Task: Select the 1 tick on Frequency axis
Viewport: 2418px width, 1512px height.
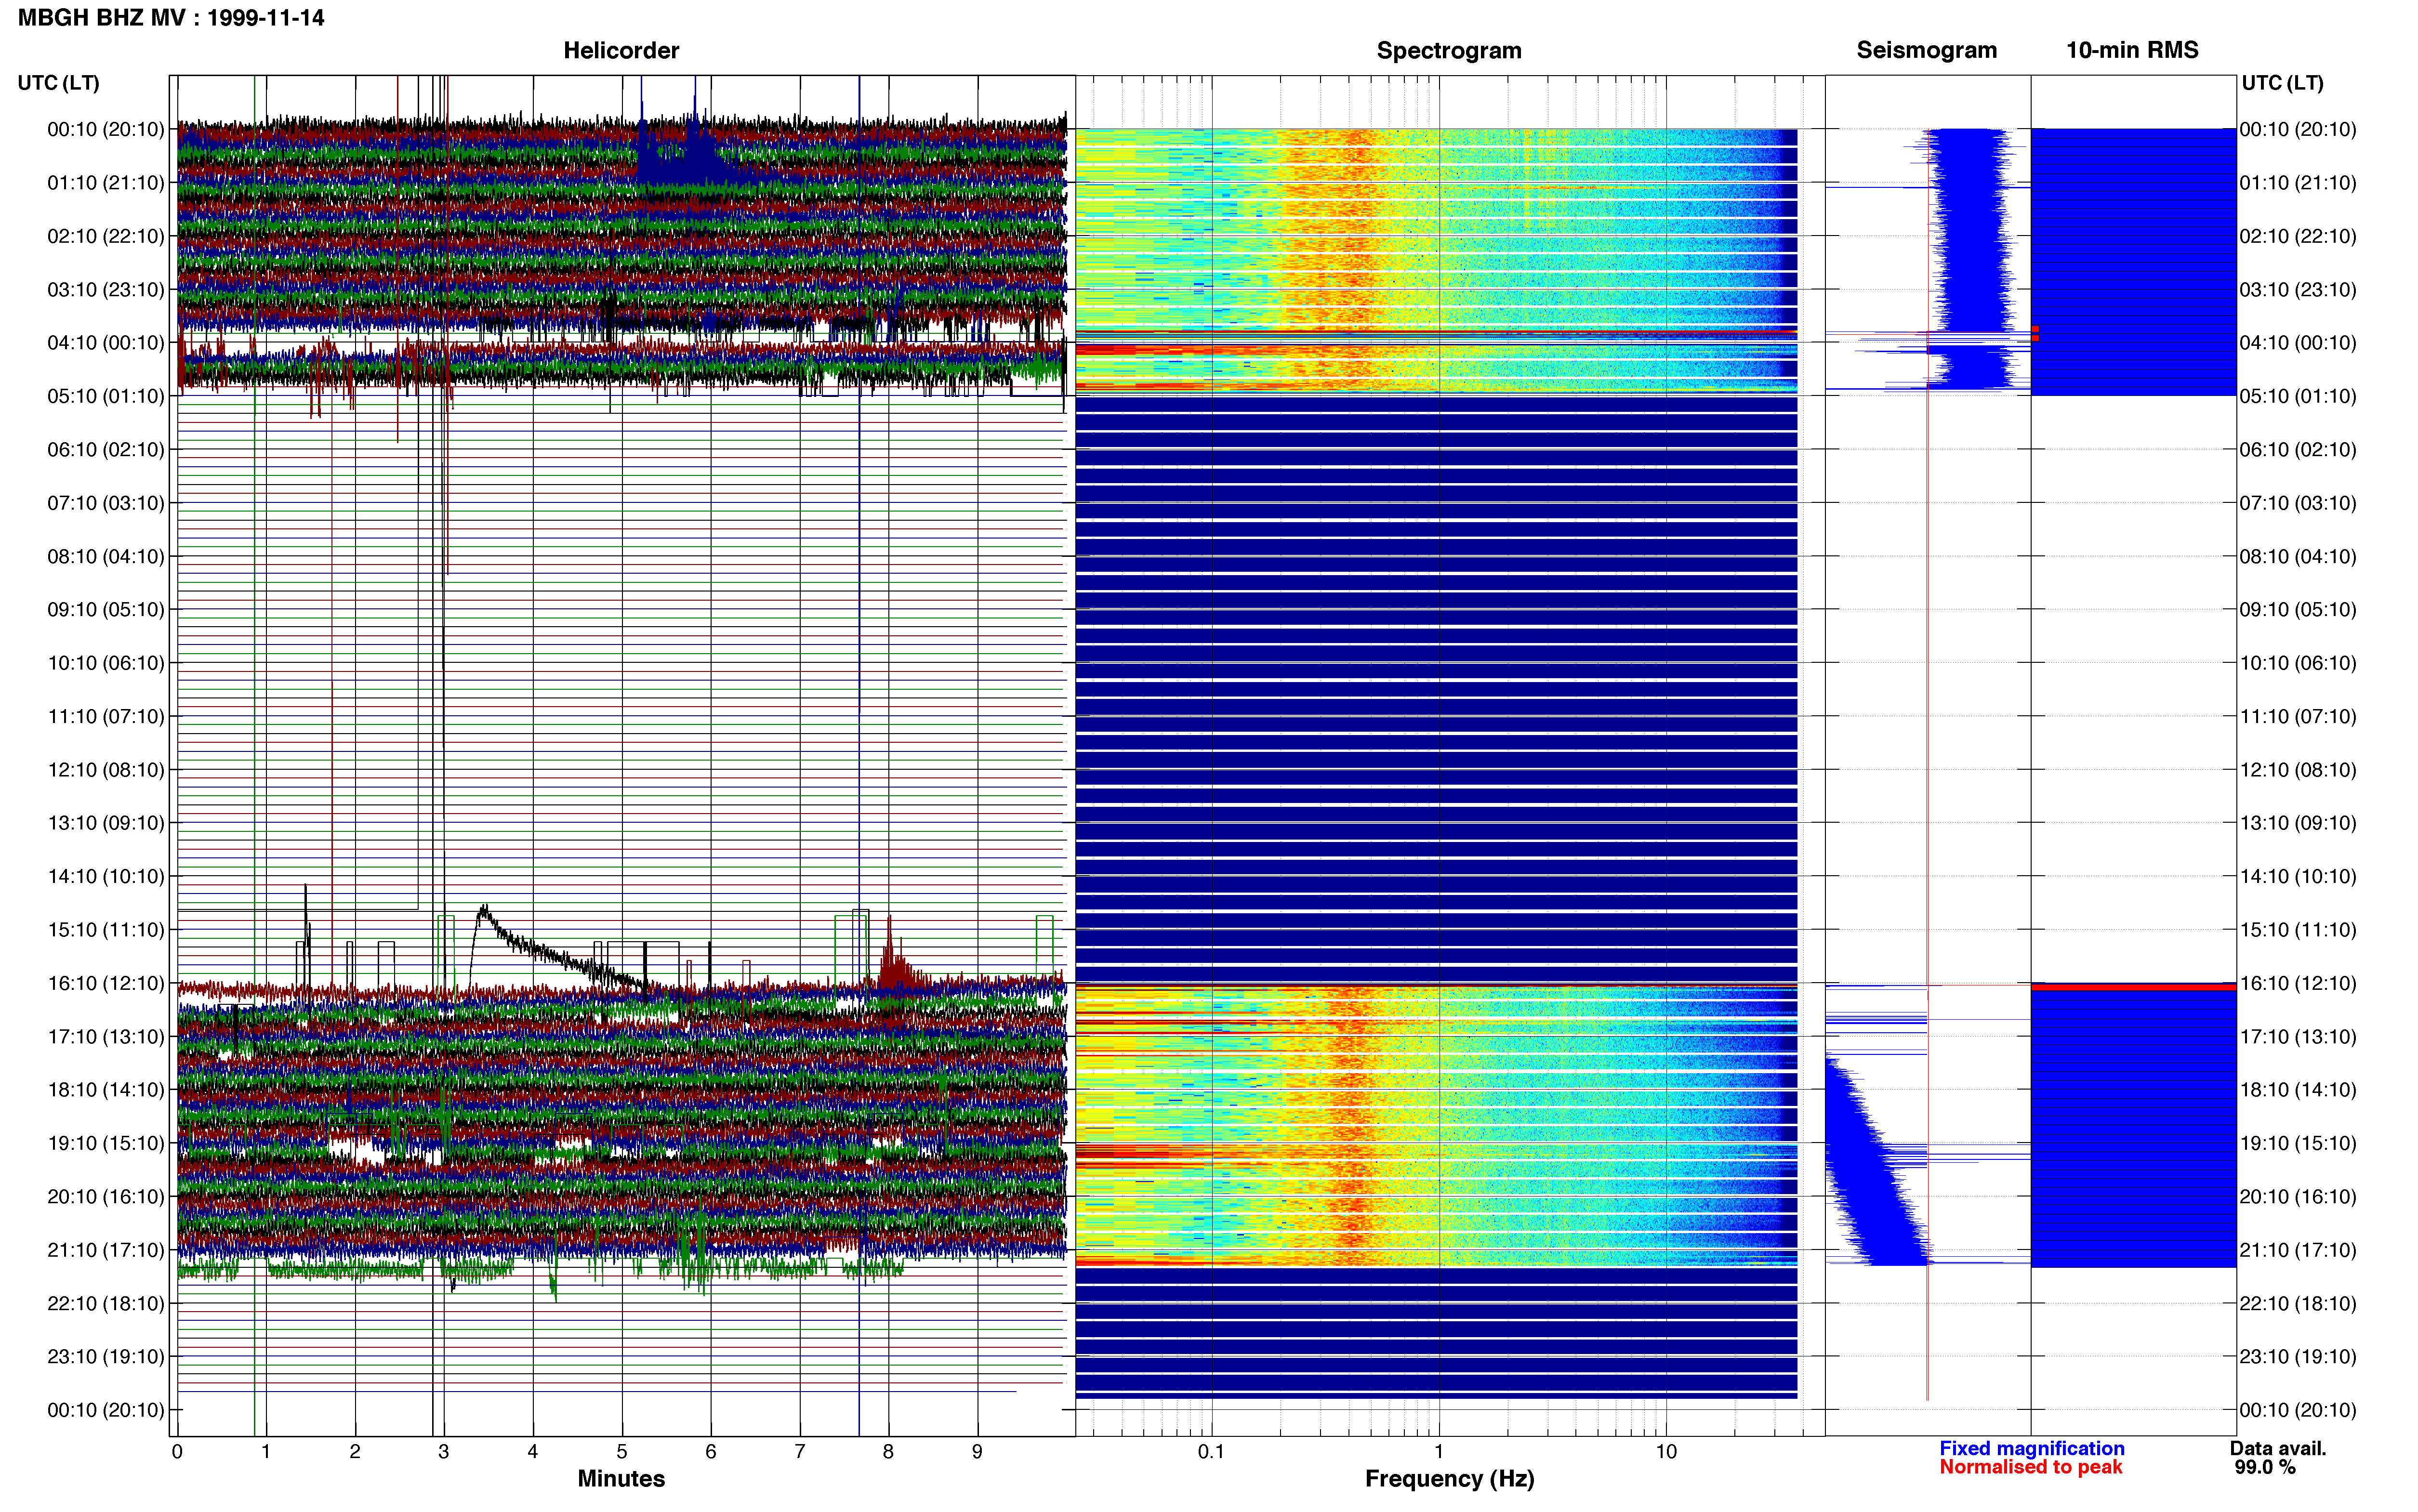Action: point(1439,1452)
